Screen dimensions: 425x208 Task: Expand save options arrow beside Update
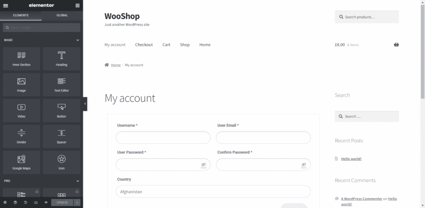(77, 202)
